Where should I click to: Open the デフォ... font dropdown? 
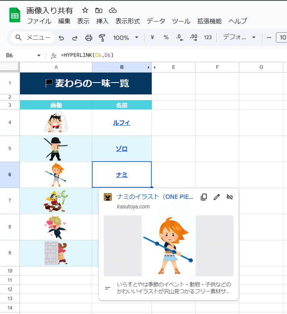click(239, 37)
